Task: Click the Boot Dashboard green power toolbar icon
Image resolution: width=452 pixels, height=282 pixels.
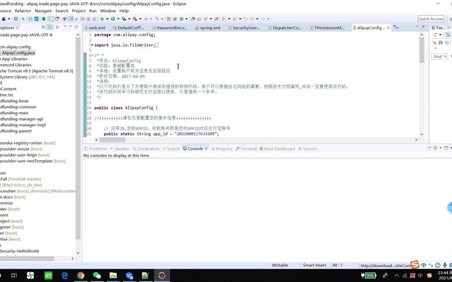Action: pyautogui.click(x=44, y=19)
